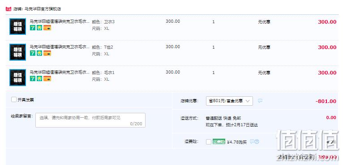Click the red 300.00 subtotal in the 毛衣1 row

click(327, 73)
